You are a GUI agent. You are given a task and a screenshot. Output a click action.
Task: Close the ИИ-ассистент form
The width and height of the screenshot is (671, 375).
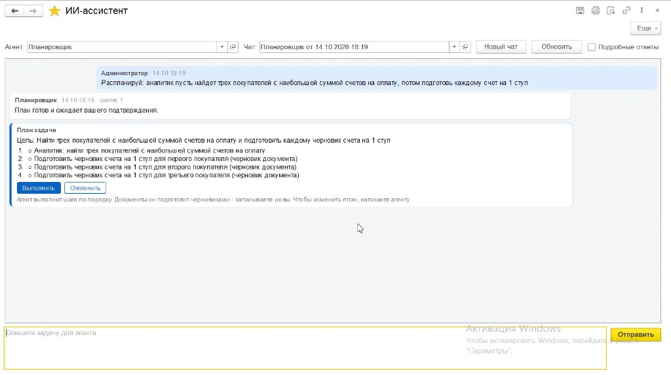tap(657, 10)
